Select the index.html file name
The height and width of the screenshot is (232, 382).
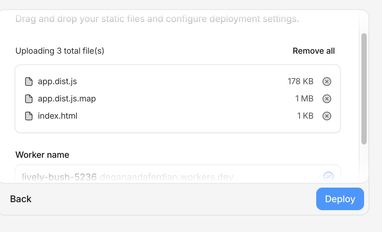57,116
